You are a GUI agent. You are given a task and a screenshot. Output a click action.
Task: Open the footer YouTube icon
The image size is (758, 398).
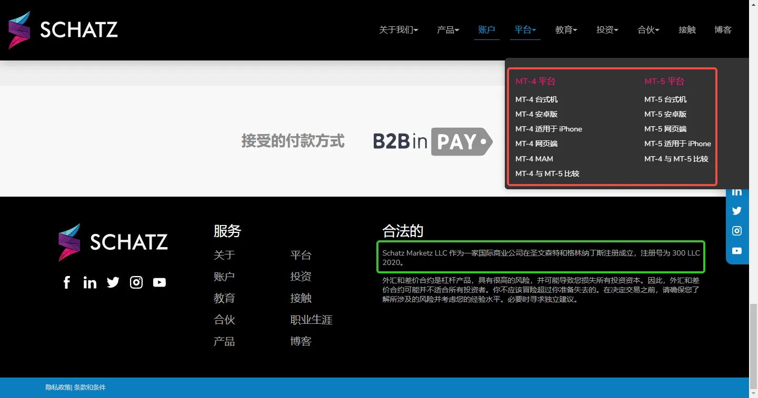point(159,282)
